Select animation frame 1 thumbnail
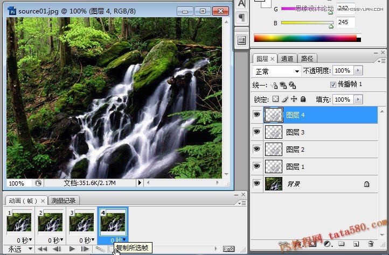Viewport: 389px width, 255px height. coord(19,222)
